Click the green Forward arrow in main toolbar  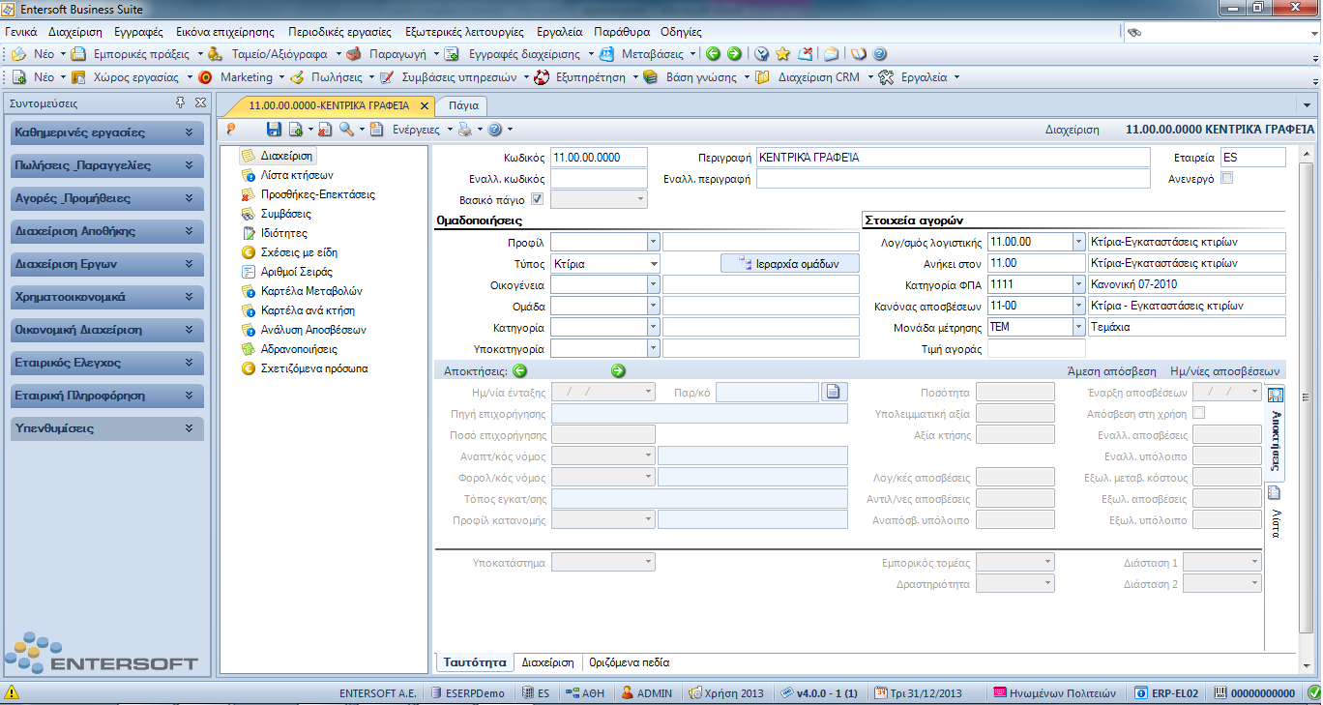pos(734,54)
